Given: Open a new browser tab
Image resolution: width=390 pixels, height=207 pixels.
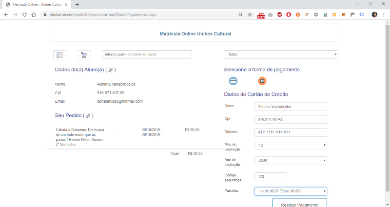Looking at the screenshot, I should click(77, 4).
